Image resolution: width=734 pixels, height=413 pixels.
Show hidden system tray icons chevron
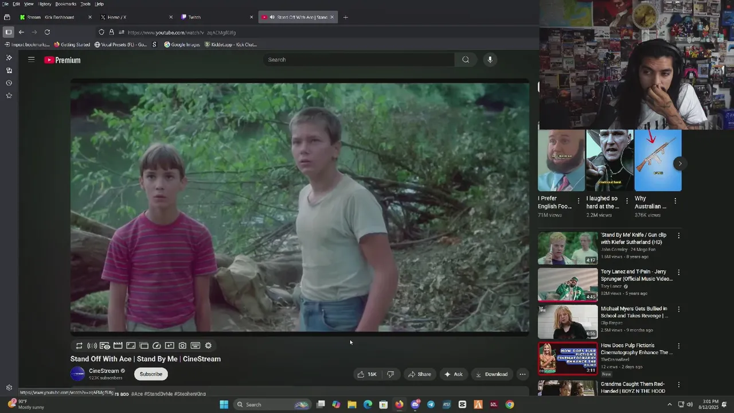click(x=670, y=404)
